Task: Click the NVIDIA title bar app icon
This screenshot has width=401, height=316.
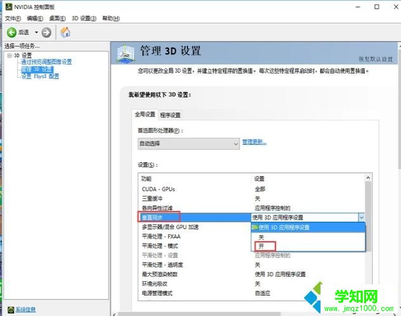Action: click(x=9, y=6)
